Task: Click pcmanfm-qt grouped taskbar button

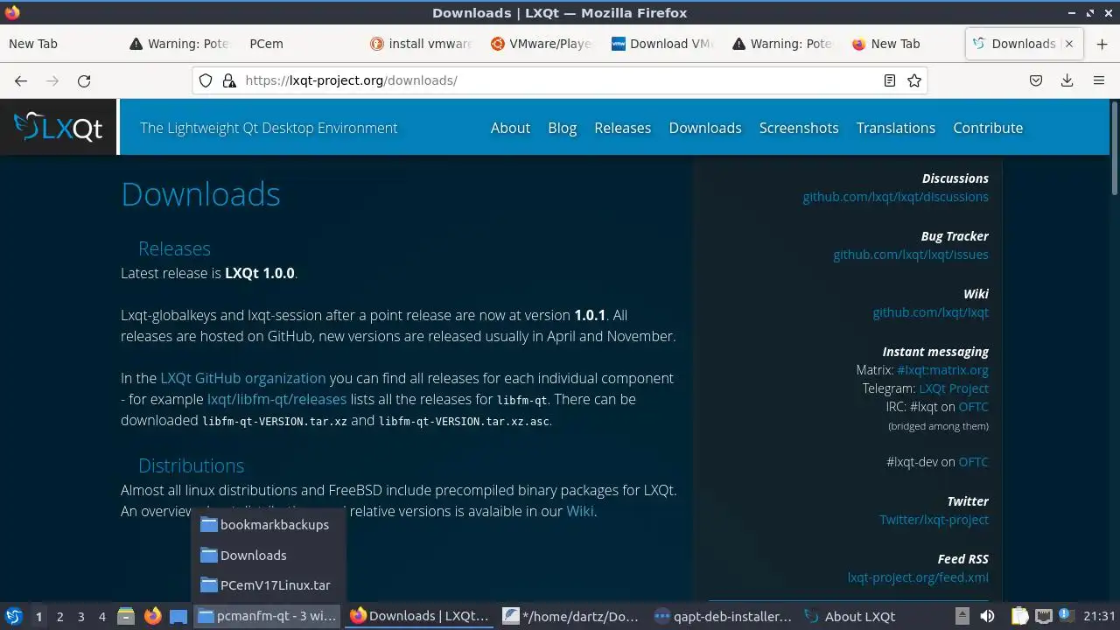Action: [x=268, y=616]
